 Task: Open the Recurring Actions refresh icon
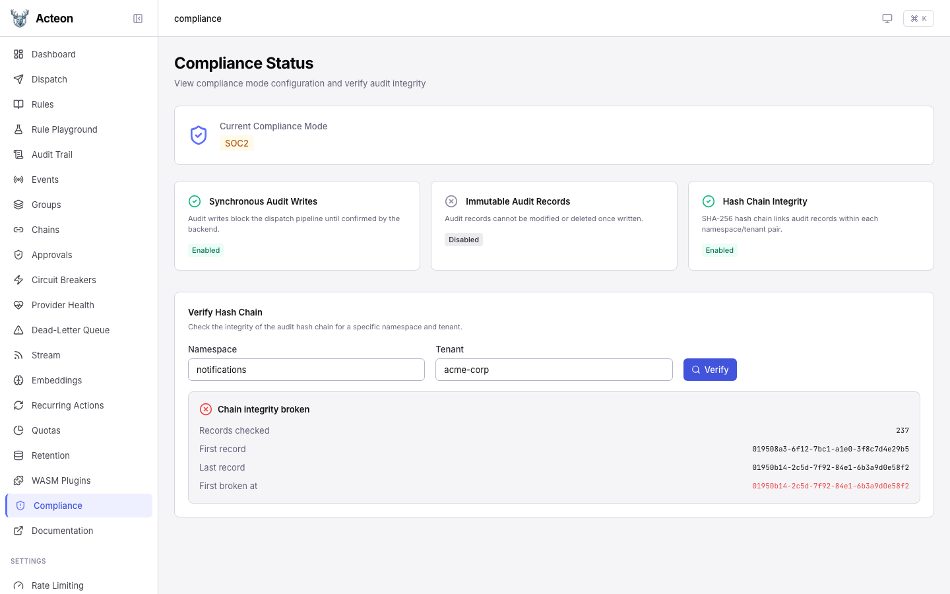[x=18, y=405]
